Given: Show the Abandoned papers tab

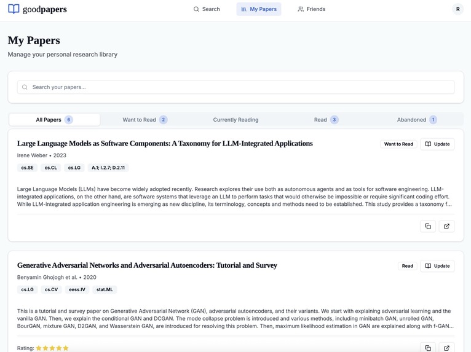Looking at the screenshot, I should 417,120.
